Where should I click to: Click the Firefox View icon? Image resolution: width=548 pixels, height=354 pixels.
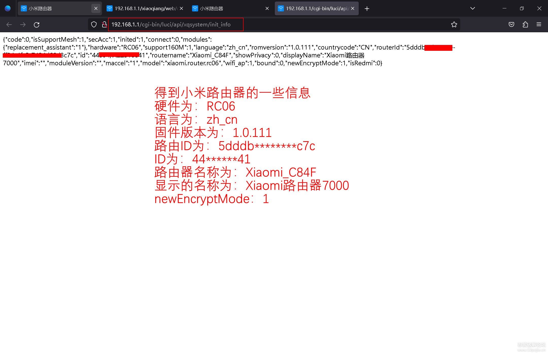click(x=8, y=8)
